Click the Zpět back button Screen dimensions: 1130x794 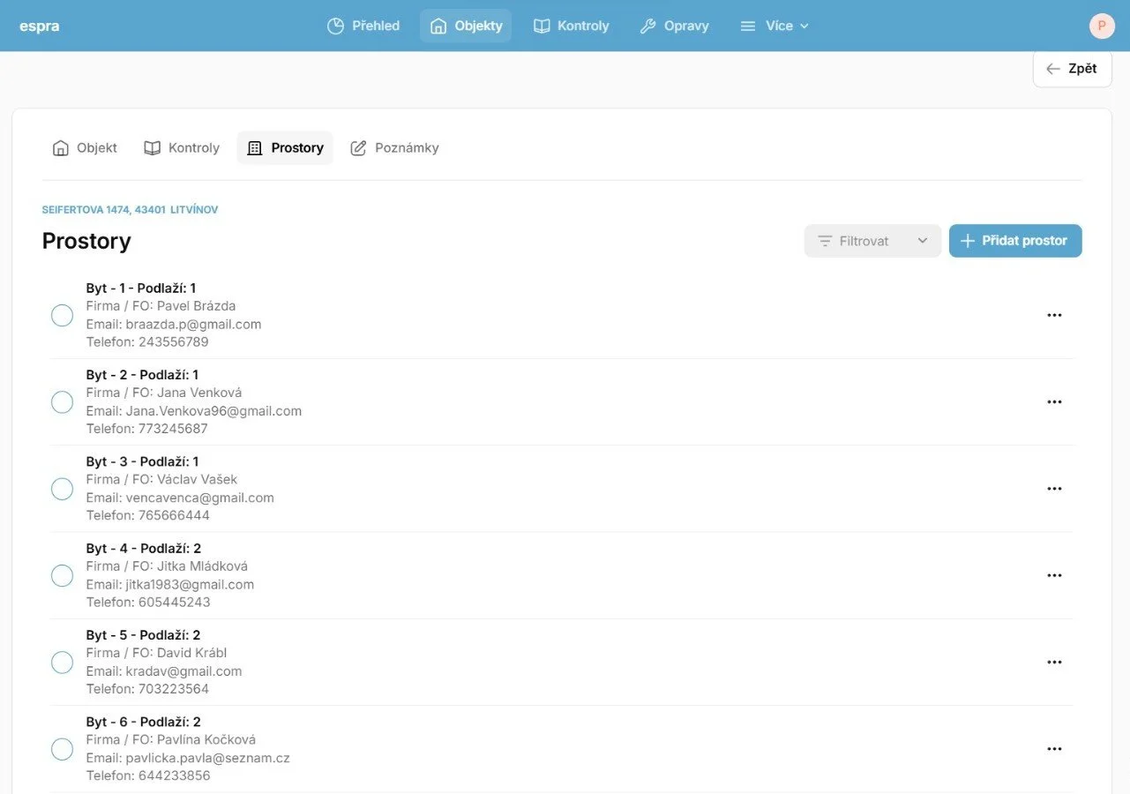point(1072,69)
